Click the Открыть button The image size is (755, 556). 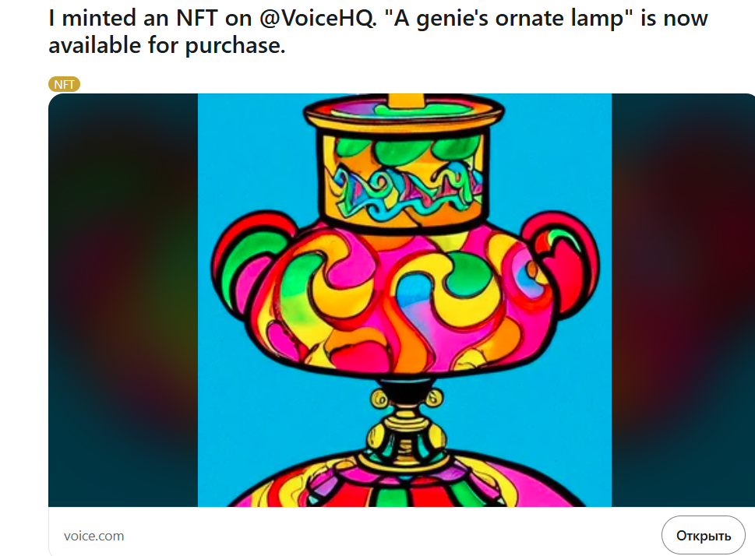tap(703, 535)
